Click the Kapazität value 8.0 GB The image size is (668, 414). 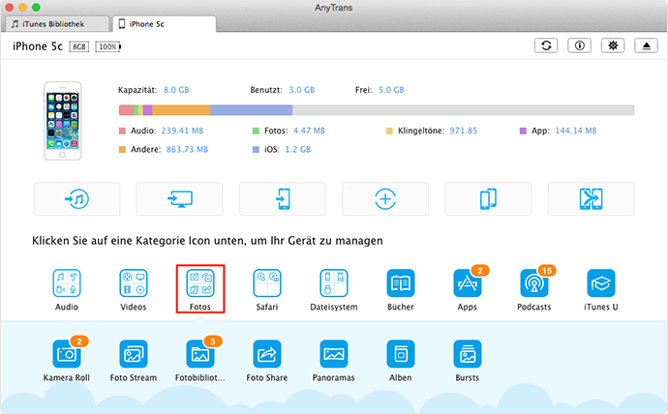pos(176,90)
